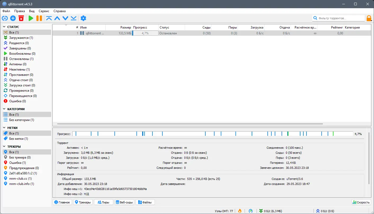Screen dimensions: 374x214
Task: Move torrent to top of queue
Action: click(49, 18)
